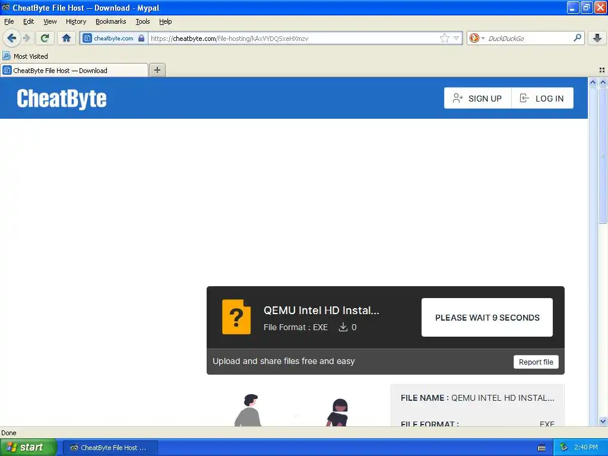Click the 2:40 PM taskbar clock
This screenshot has height=456, width=608.
[x=585, y=447]
